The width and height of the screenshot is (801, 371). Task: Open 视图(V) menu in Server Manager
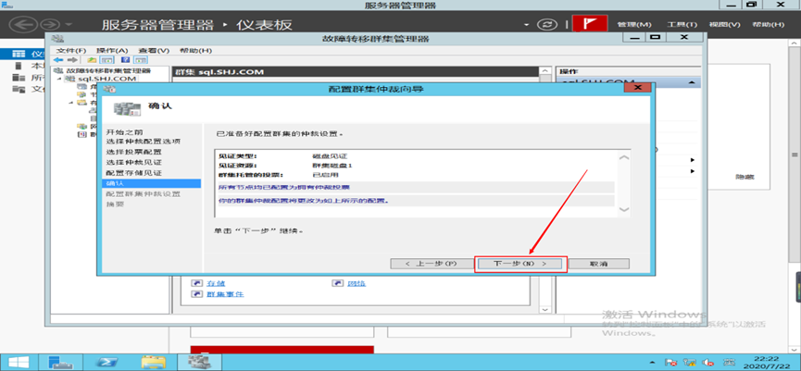pyautogui.click(x=724, y=24)
